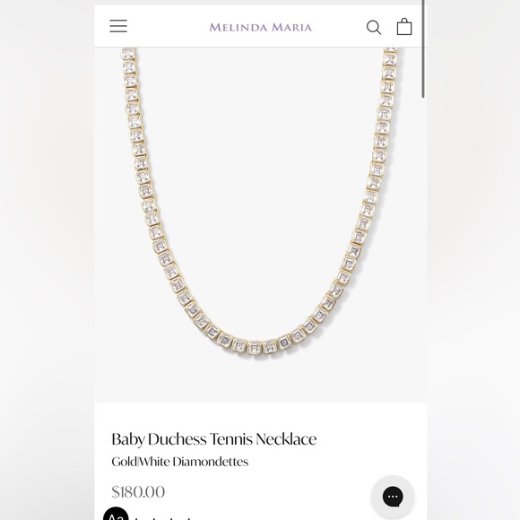
Task: Open the live chat bubble
Action: 393,497
